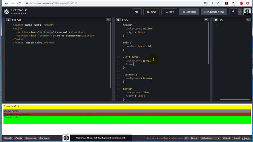Click the Embed button

tap(227, 138)
